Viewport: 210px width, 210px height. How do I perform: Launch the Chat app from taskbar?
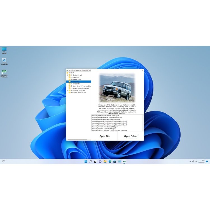click(100, 162)
